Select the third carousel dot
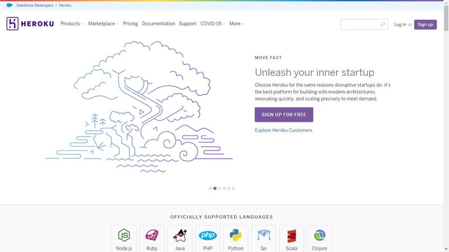The image size is (449, 252). click(219, 189)
